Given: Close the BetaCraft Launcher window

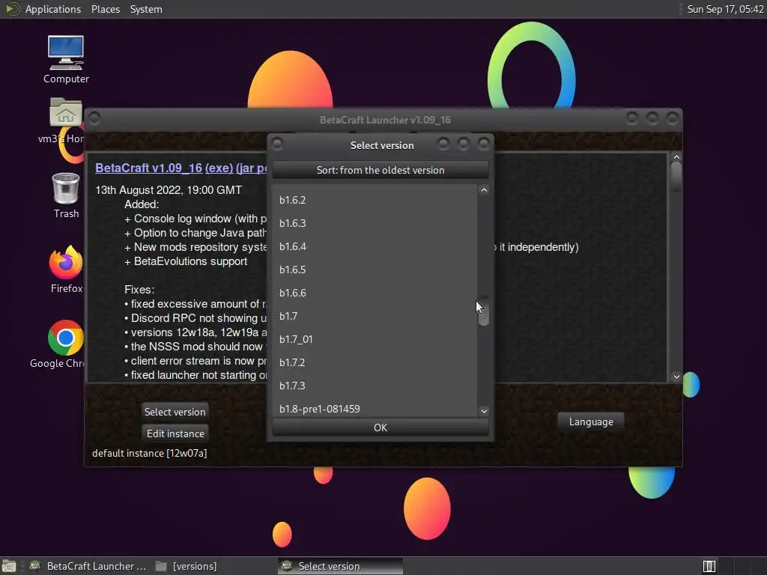Looking at the screenshot, I should tap(672, 118).
